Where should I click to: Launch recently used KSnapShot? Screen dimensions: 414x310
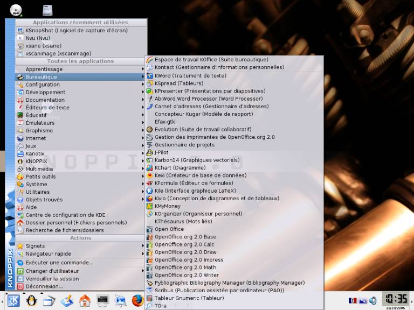(81, 30)
